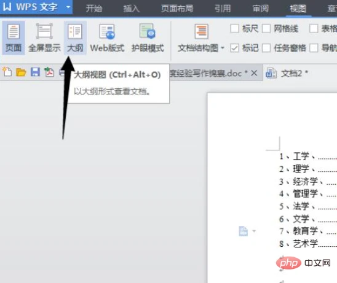Expand 文档结构图 dropdown arrow
337x283 pixels.
click(x=223, y=48)
